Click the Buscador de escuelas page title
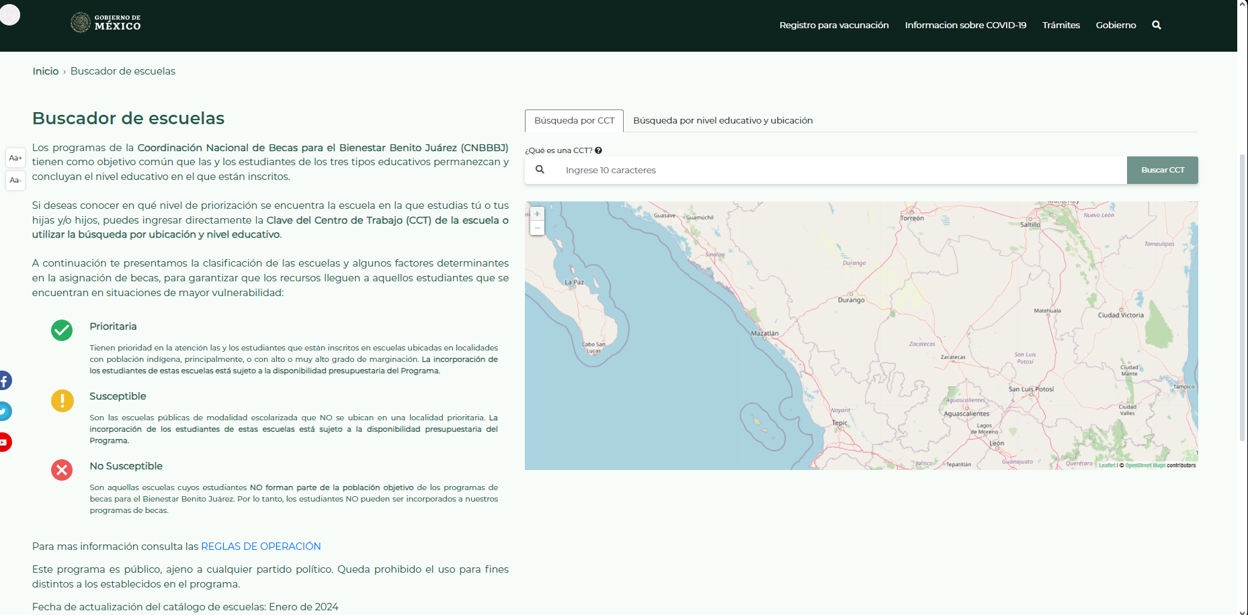 click(128, 118)
